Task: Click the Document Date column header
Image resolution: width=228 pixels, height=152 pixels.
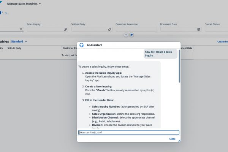Action: [x=187, y=48]
